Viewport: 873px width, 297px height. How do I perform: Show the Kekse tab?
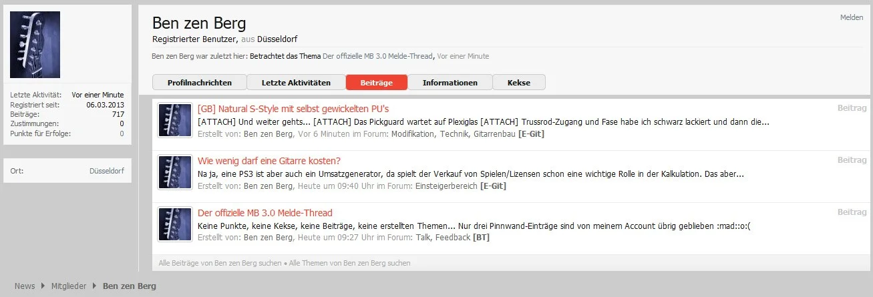(519, 83)
